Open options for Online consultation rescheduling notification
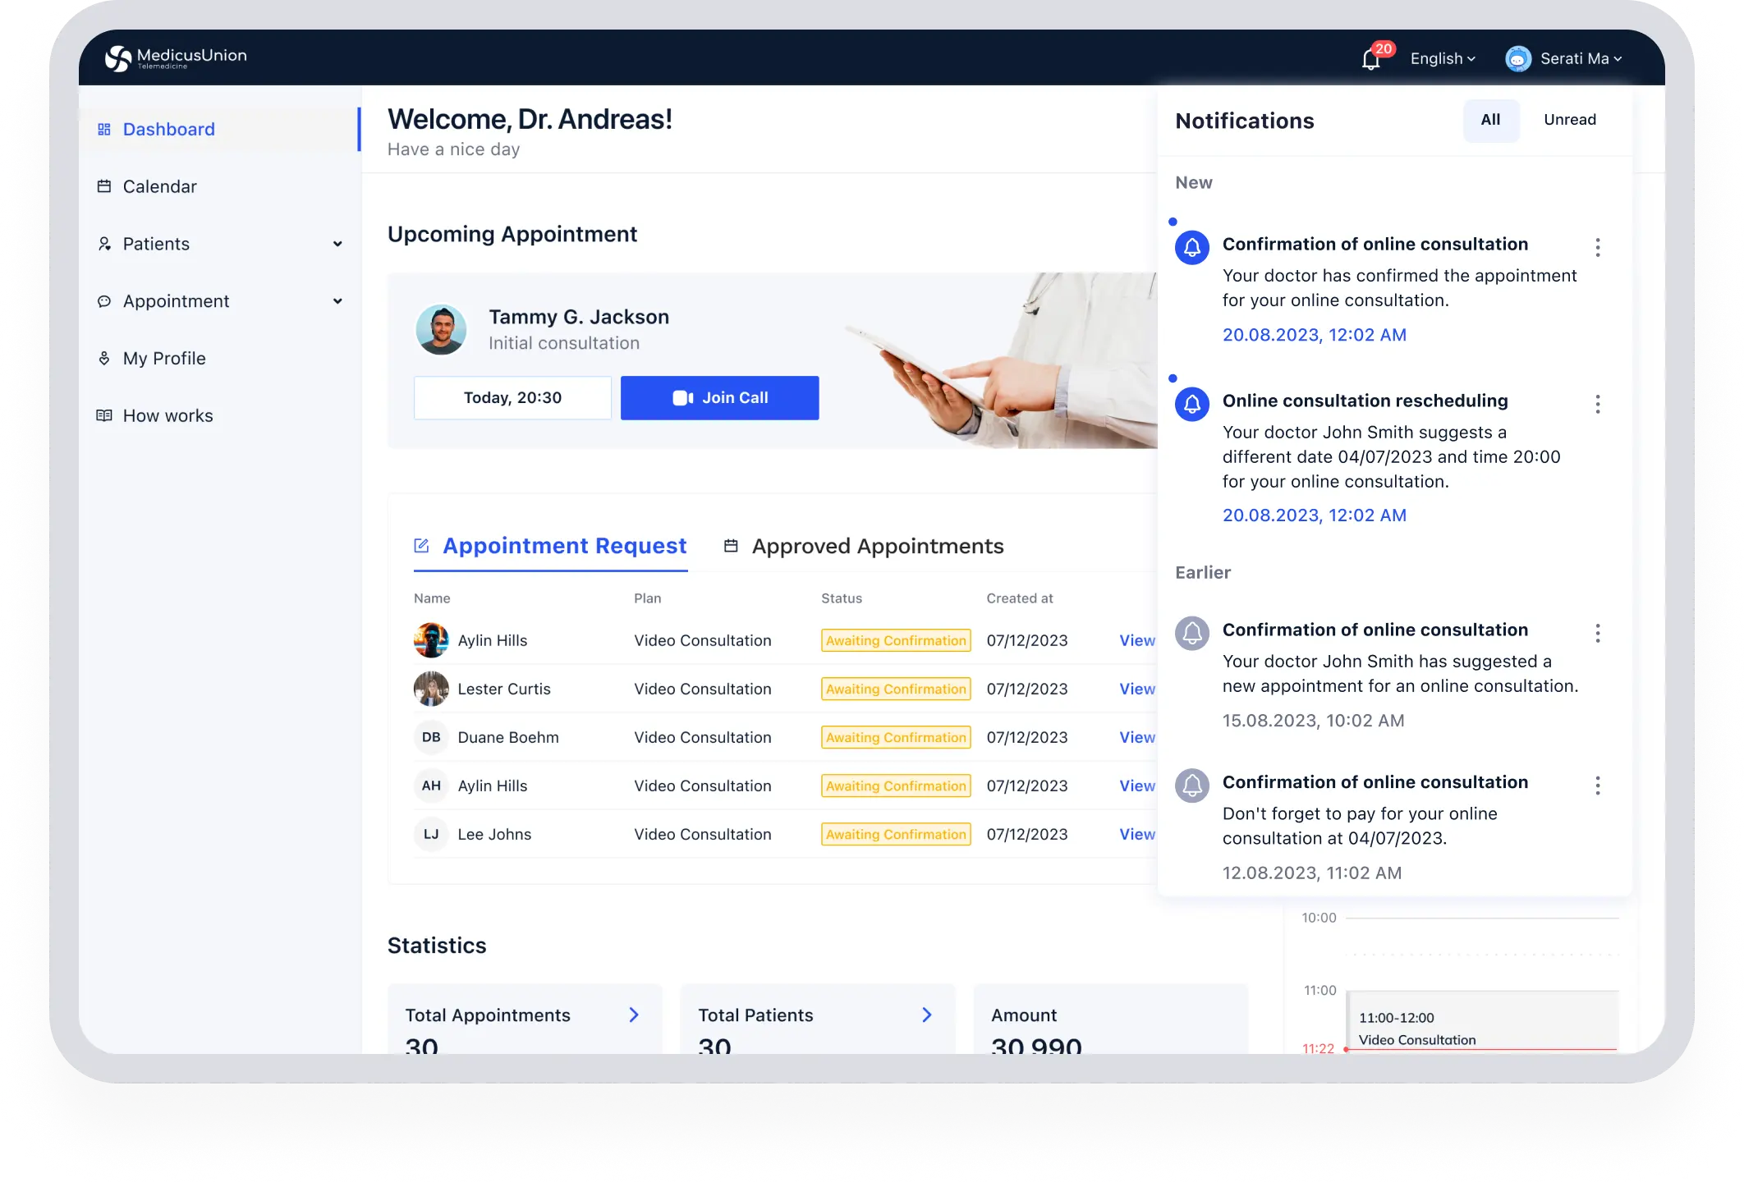This screenshot has width=1744, height=1182. (x=1597, y=404)
